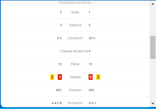Click the 46% possession value

(59, 90)
